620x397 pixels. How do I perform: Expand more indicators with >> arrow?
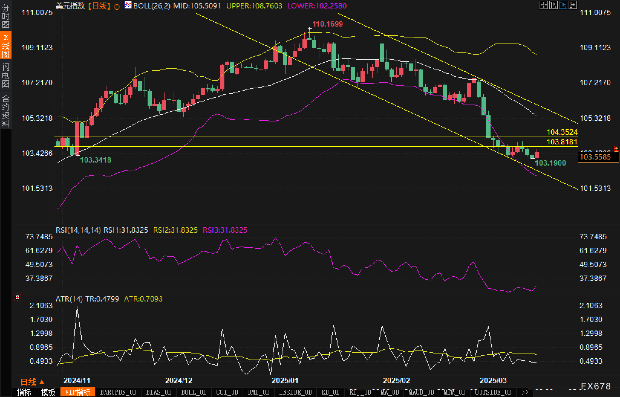click(525, 392)
